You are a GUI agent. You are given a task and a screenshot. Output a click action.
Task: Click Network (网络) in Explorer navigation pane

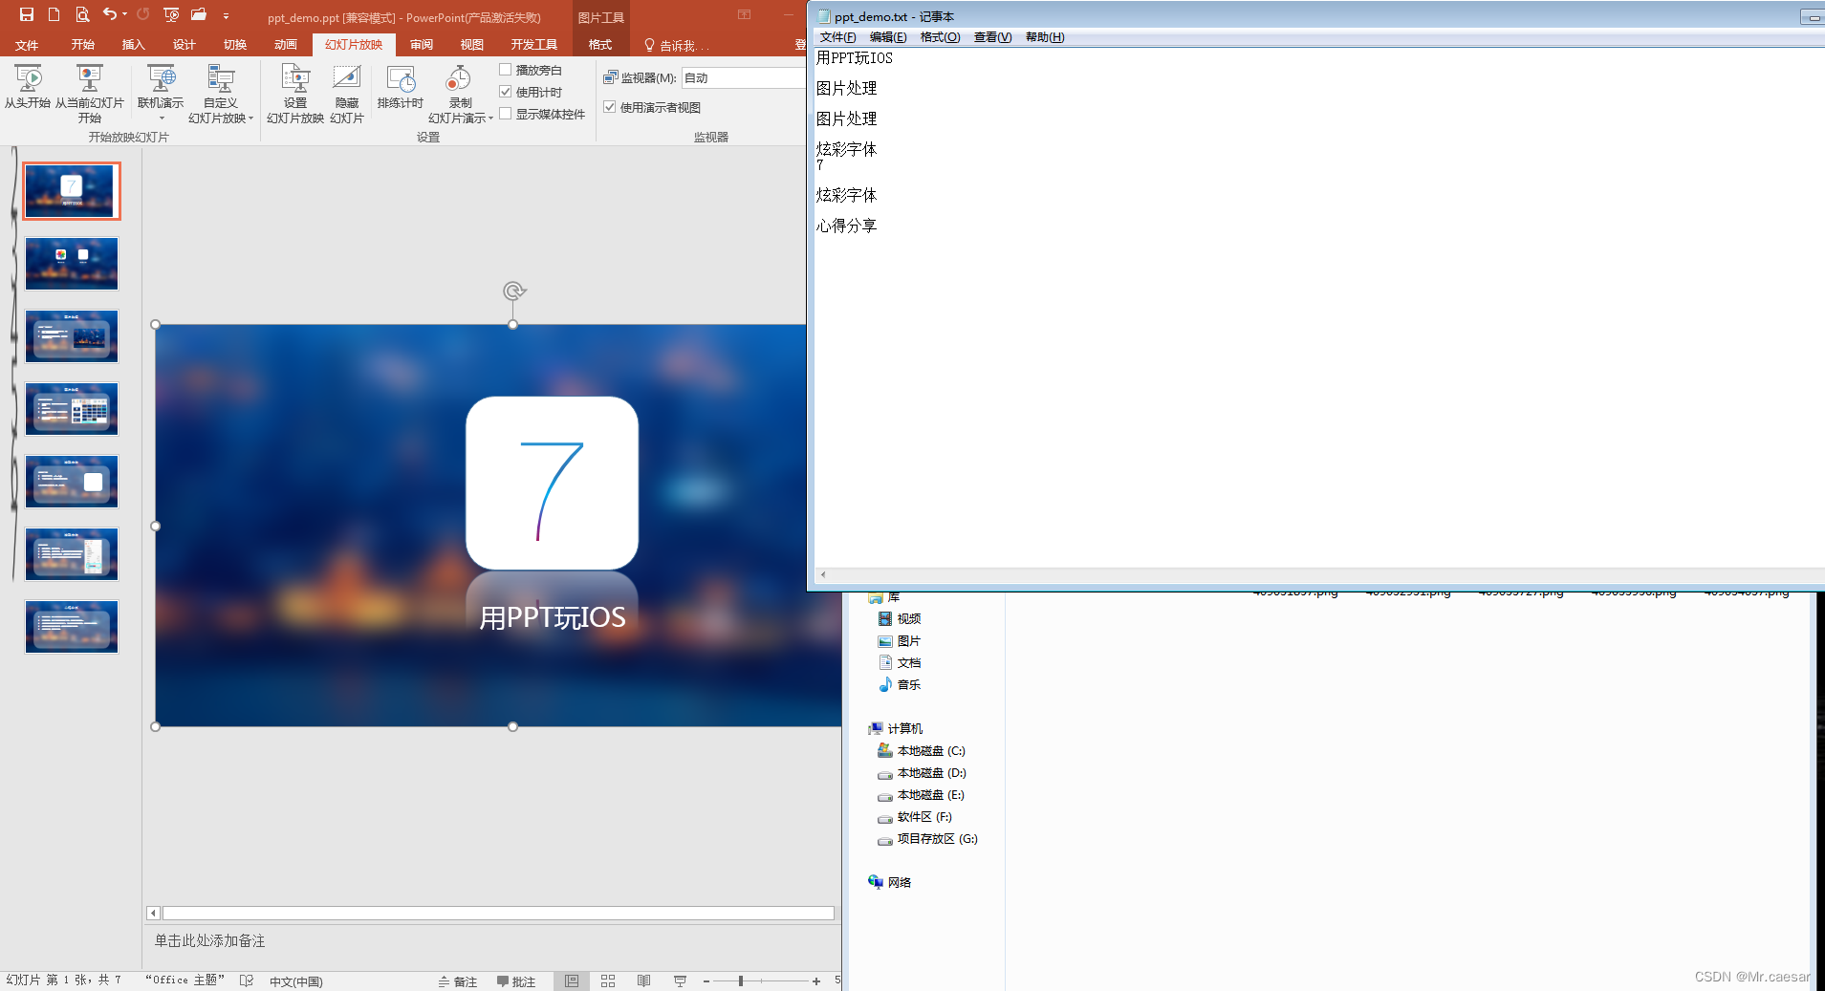[890, 882]
